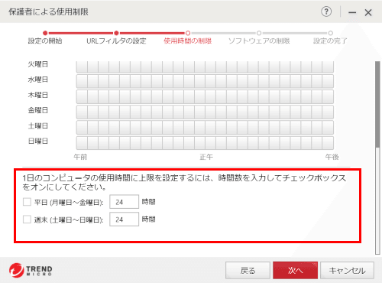Viewport: 382px width, 283px height.
Task: Select the ソフトウェアの制限 wizard step
Action: tap(259, 37)
